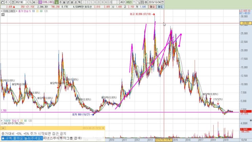Click the date field 2019/10/04
This screenshot has width=252, height=142.
[154, 2]
